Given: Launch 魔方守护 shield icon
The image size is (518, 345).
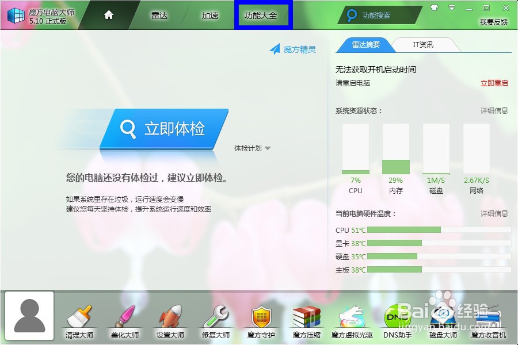Looking at the screenshot, I should [x=261, y=316].
